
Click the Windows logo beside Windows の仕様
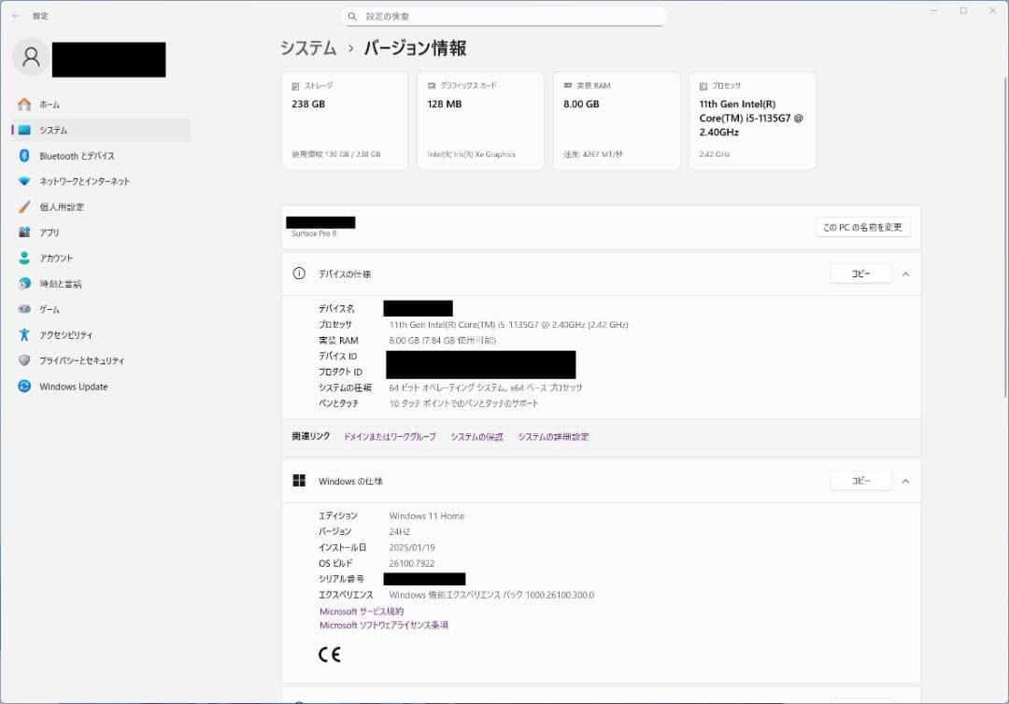click(299, 480)
